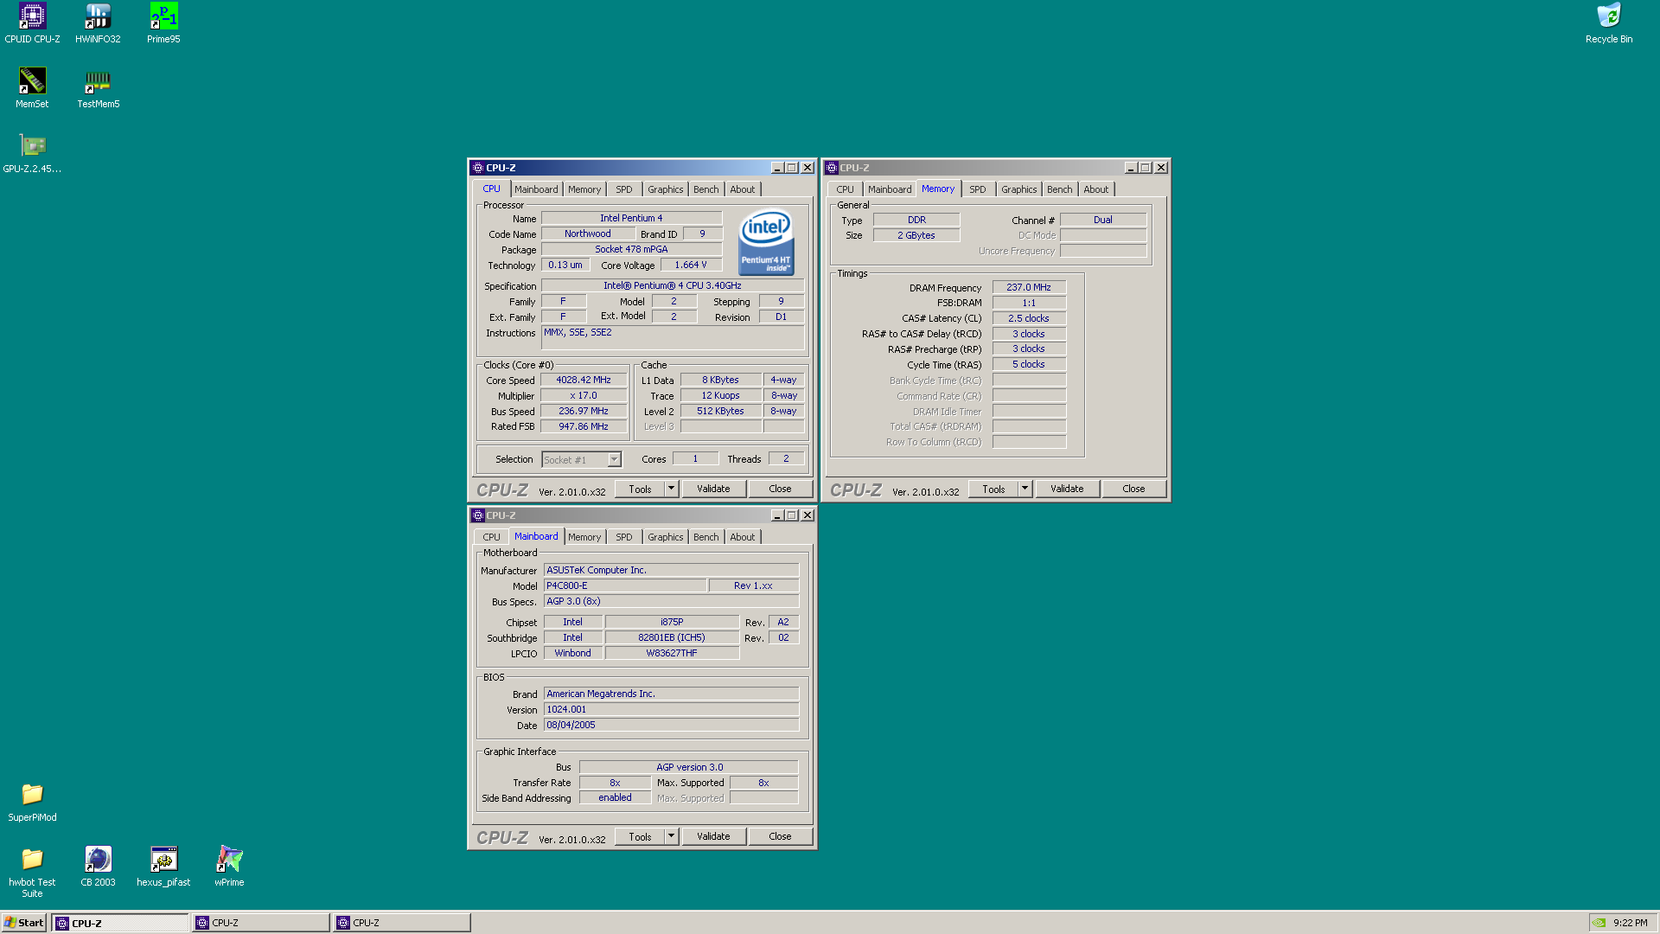The width and height of the screenshot is (1660, 934).
Task: Click the taskbar clock showing 9:22 PM
Action: [x=1630, y=923]
